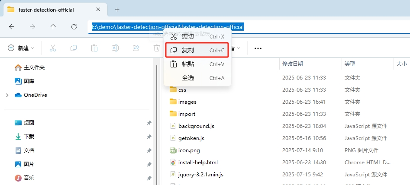
Task: Click the Rename toolbar icon
Action: [x=115, y=48]
